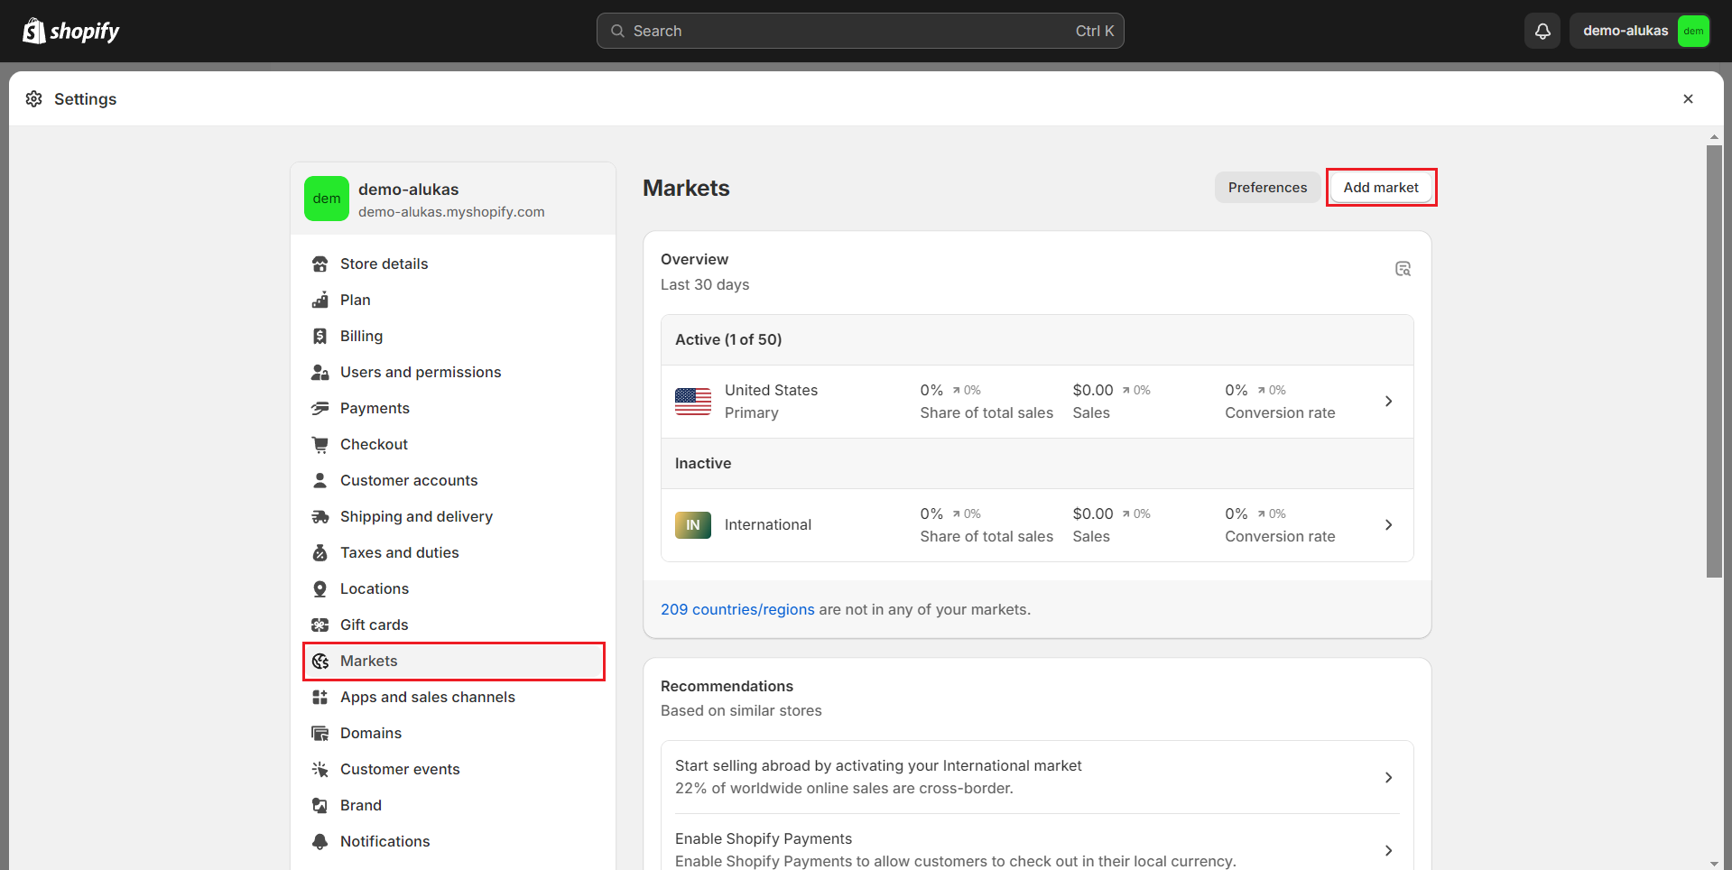1732x870 pixels.
Task: Expand the International market row chevron
Action: point(1388,525)
